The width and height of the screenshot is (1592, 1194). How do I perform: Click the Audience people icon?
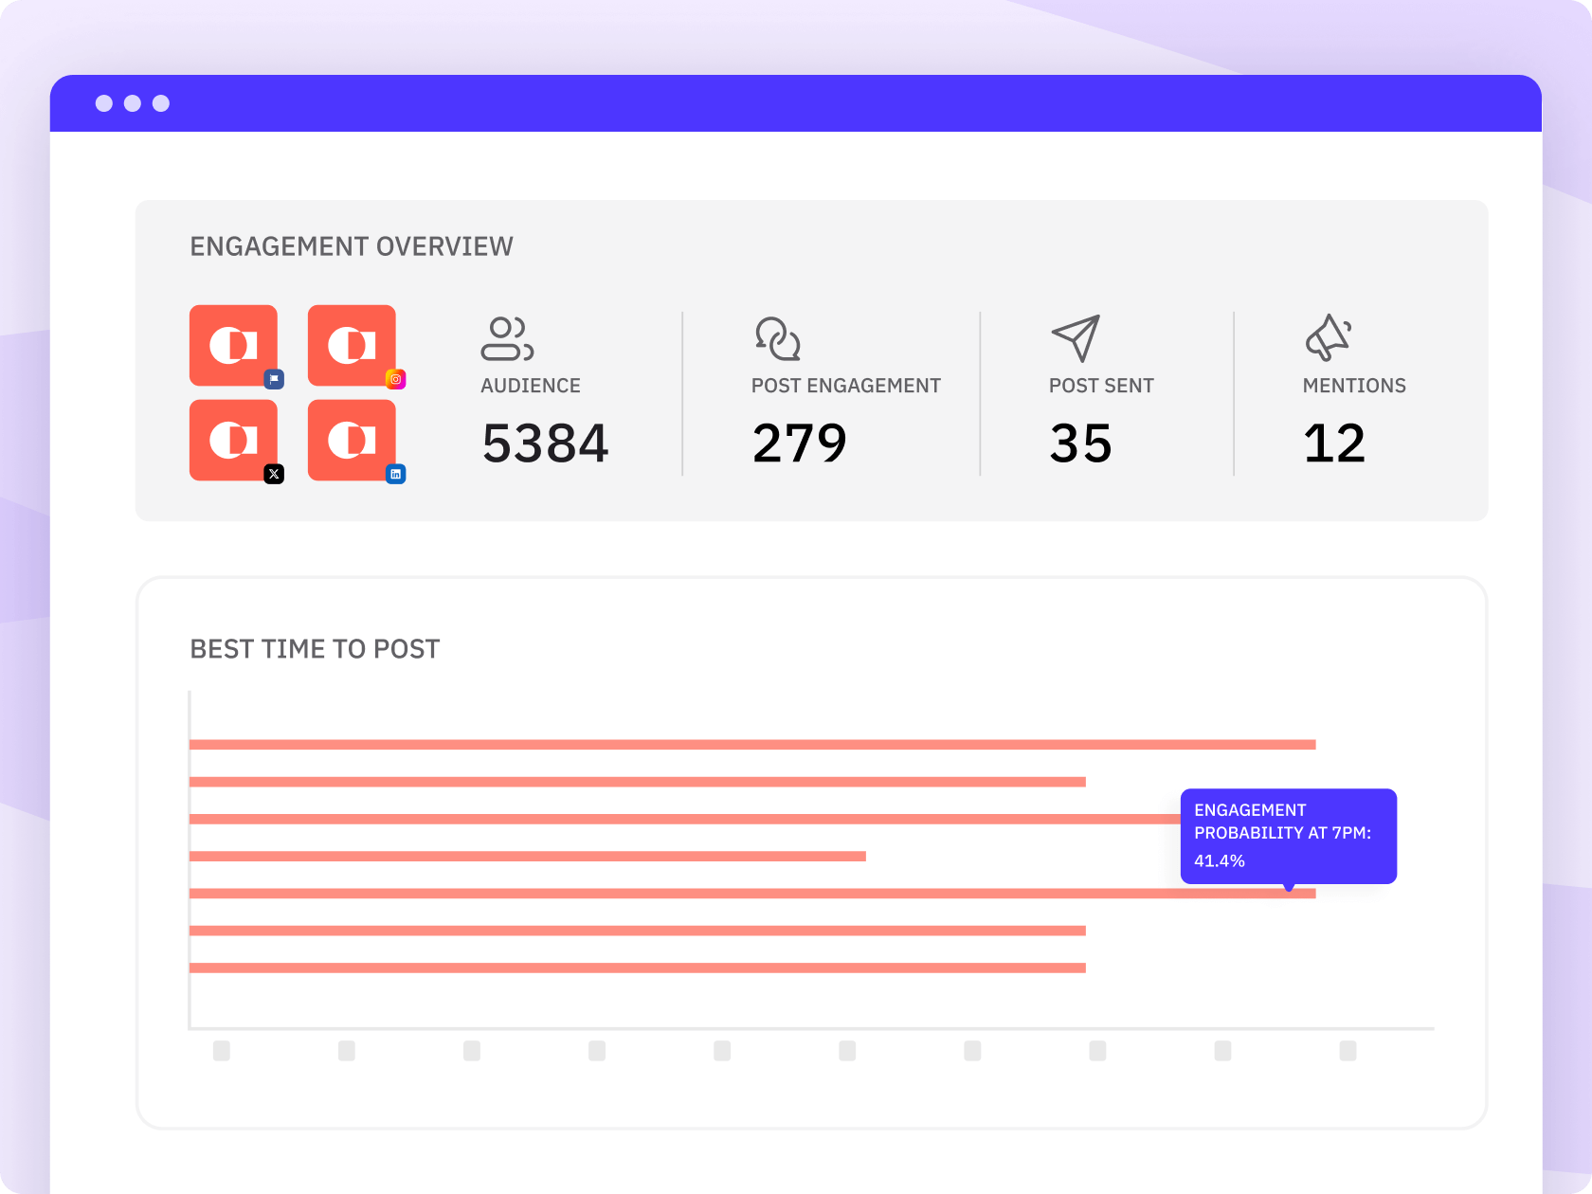[x=507, y=339]
